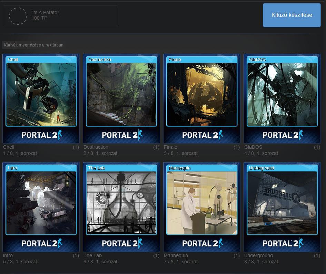Open the Underground trading card image
The image size is (326, 274).
282,203
